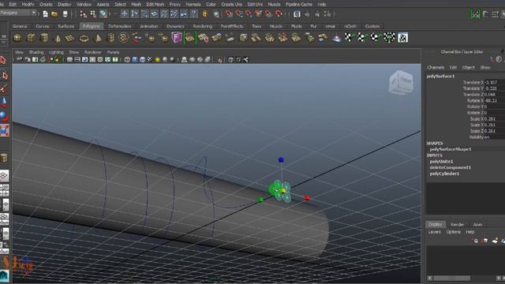Click the last-used cylinder tool icon
The image size is (505, 284).
coord(4,158)
